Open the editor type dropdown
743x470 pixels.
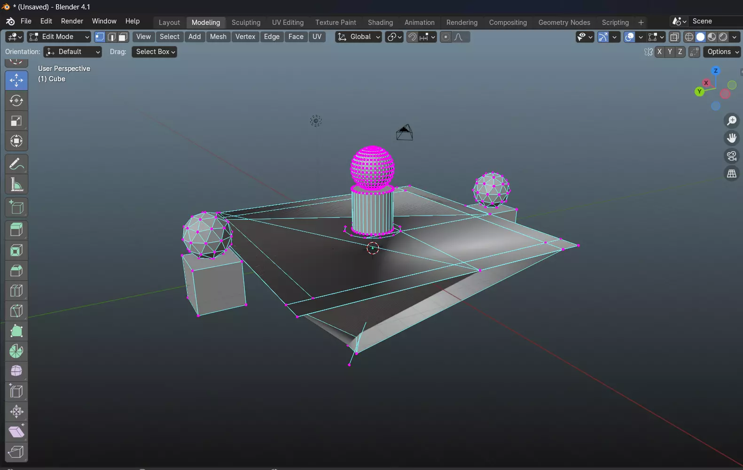pyautogui.click(x=15, y=37)
